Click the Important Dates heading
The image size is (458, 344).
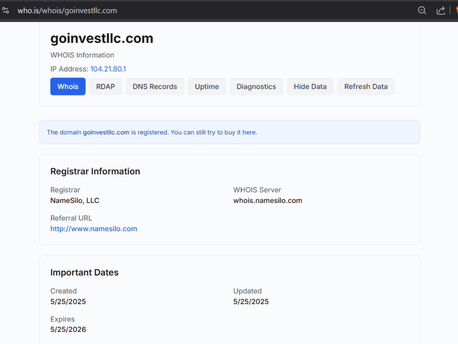pyautogui.click(x=85, y=272)
